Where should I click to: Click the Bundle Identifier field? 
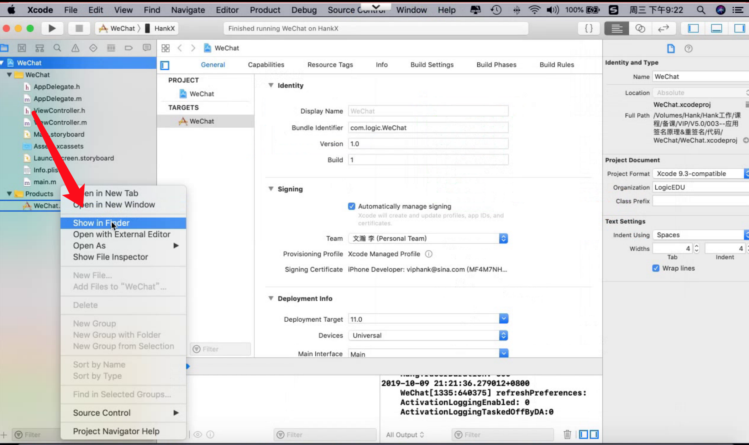[428, 127]
